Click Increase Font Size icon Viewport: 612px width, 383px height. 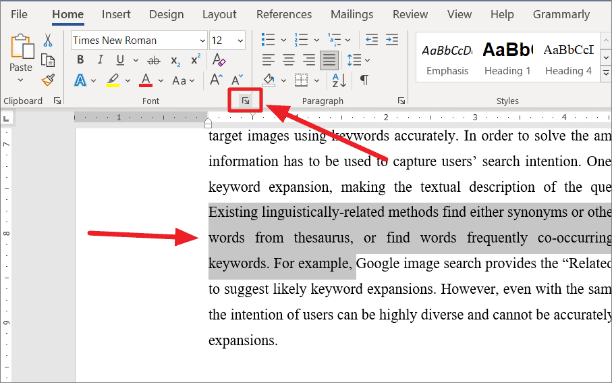[x=216, y=80]
